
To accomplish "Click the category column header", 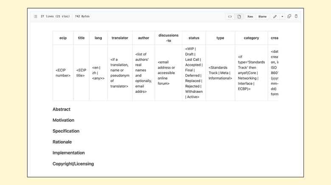I will click(251, 38).
